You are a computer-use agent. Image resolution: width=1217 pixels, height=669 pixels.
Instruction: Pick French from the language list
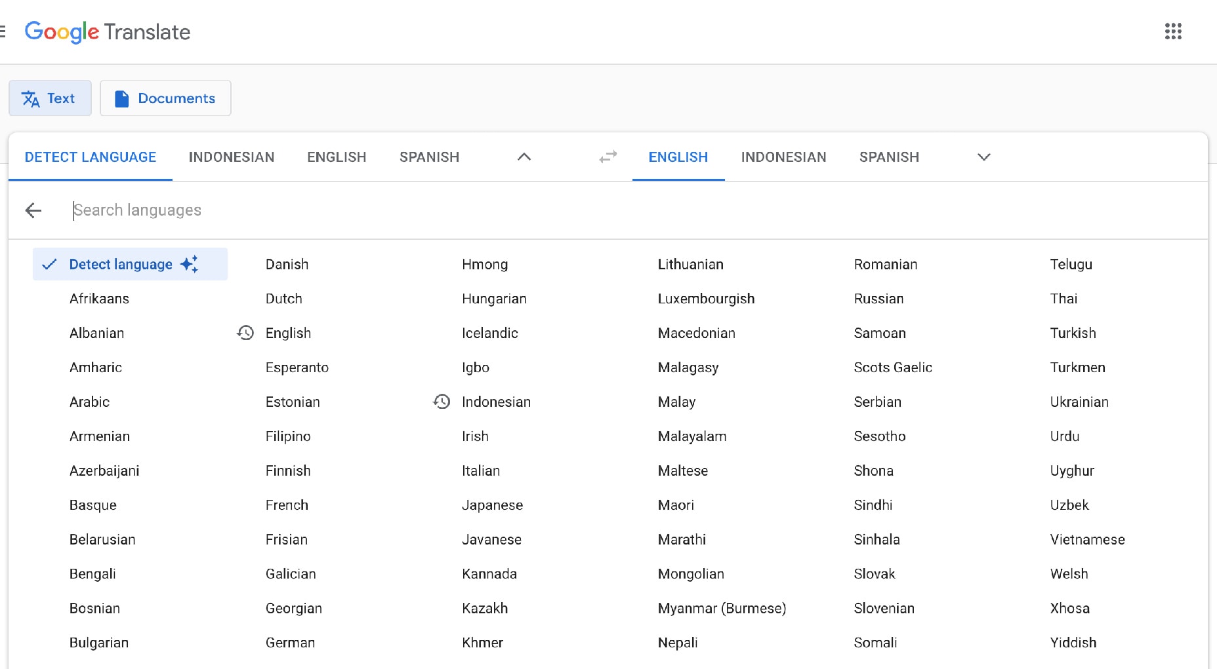(287, 505)
